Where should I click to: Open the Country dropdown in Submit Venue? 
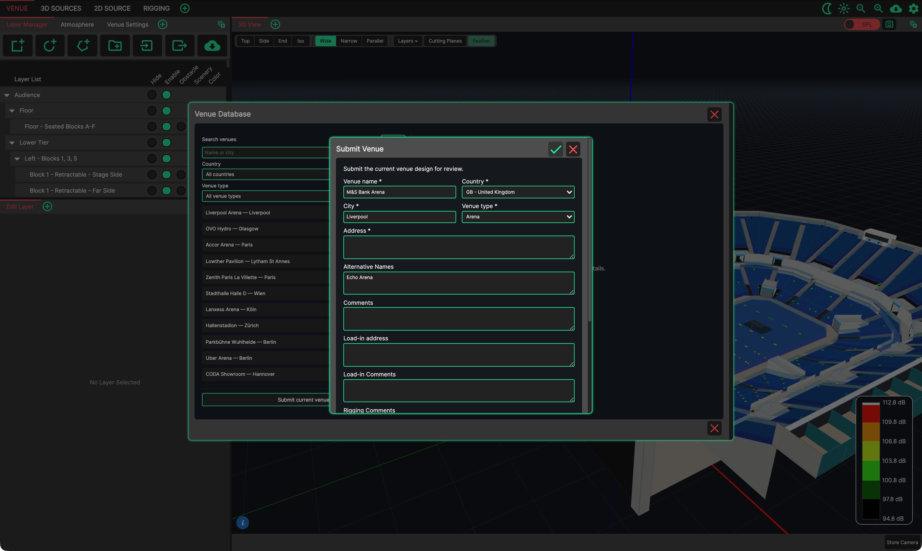[x=518, y=192]
